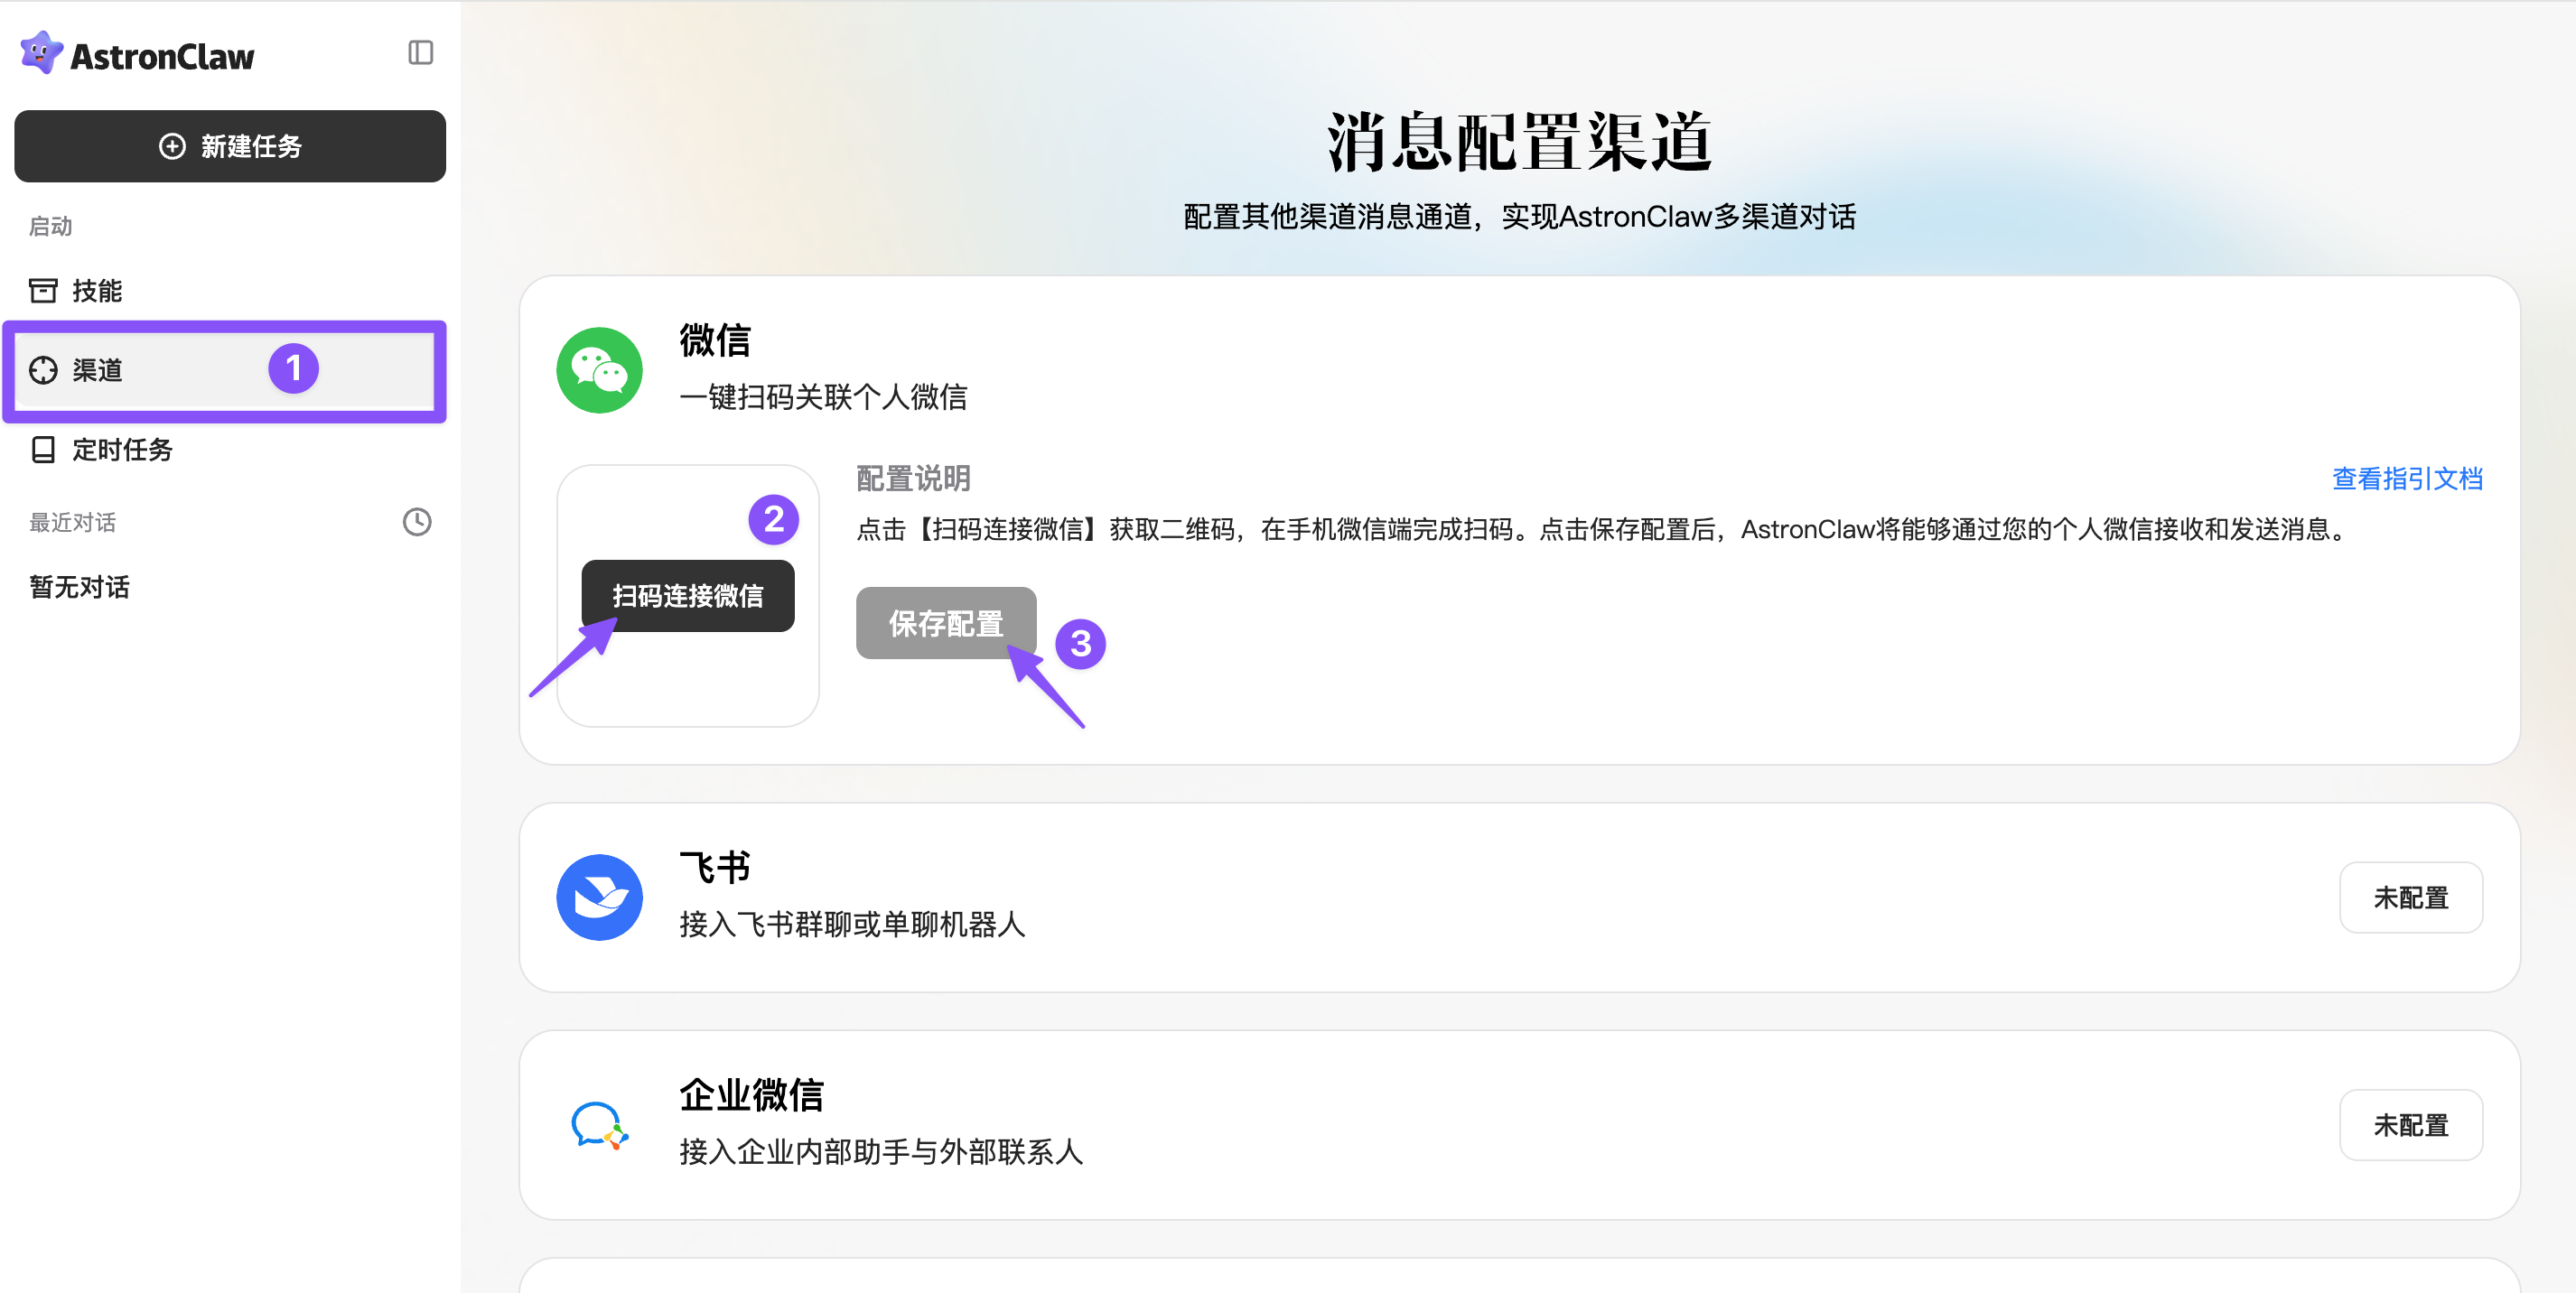Click the AstronClaw star logo
Viewport: 2576px width, 1293px height.
tap(41, 53)
